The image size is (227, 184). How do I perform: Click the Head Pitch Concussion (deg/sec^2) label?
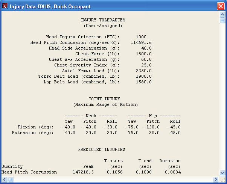(75, 42)
